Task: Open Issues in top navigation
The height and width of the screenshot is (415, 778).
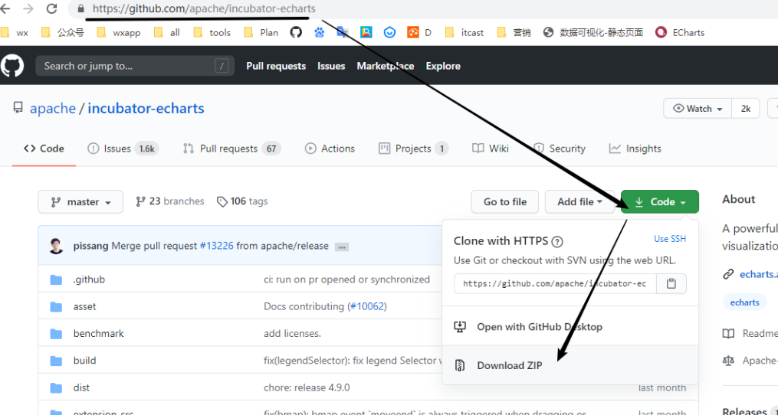Action: [x=331, y=66]
